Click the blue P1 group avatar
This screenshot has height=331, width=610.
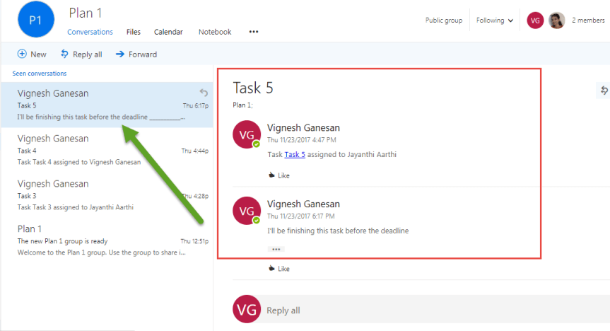tap(37, 21)
